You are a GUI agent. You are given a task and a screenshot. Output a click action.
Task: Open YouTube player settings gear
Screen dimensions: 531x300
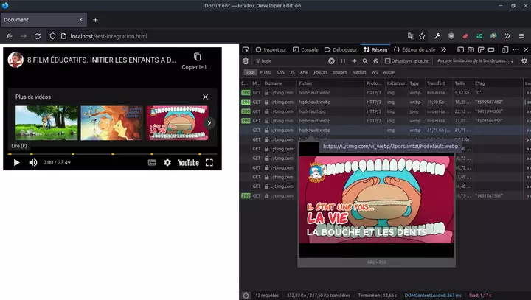click(167, 162)
